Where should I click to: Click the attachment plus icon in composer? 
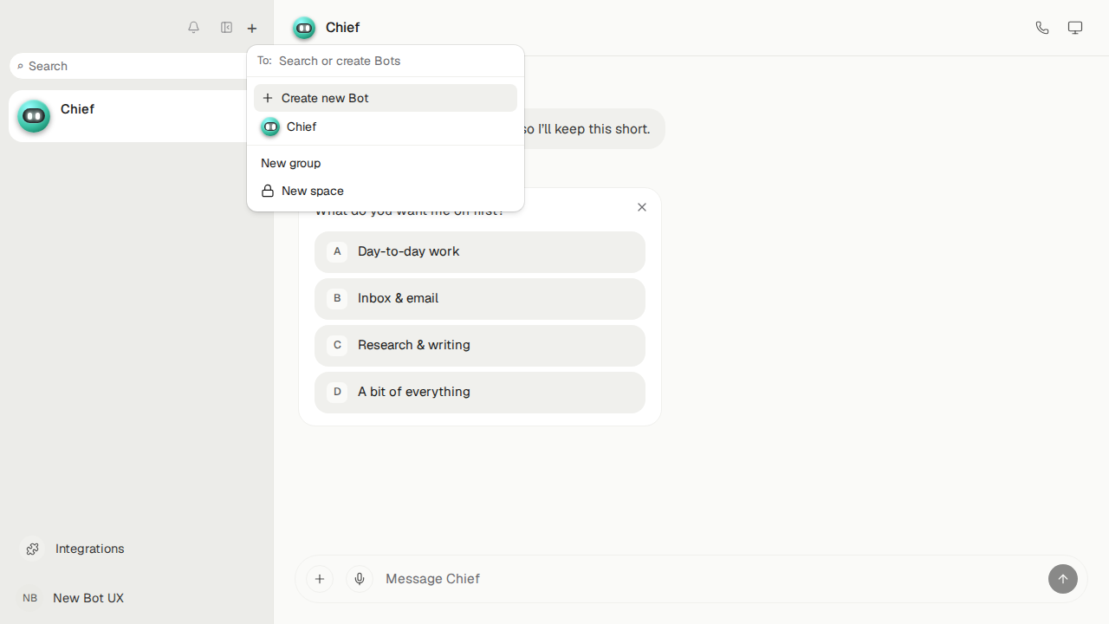click(x=320, y=579)
